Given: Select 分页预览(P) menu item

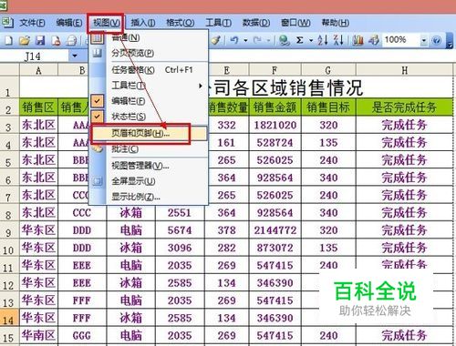Looking at the screenshot, I should pos(149,53).
